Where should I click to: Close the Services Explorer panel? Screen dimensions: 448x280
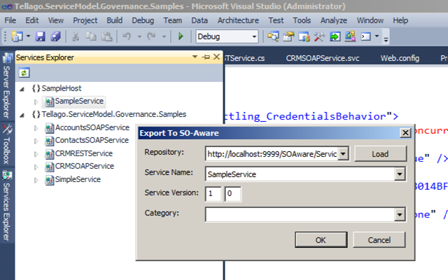click(x=216, y=57)
